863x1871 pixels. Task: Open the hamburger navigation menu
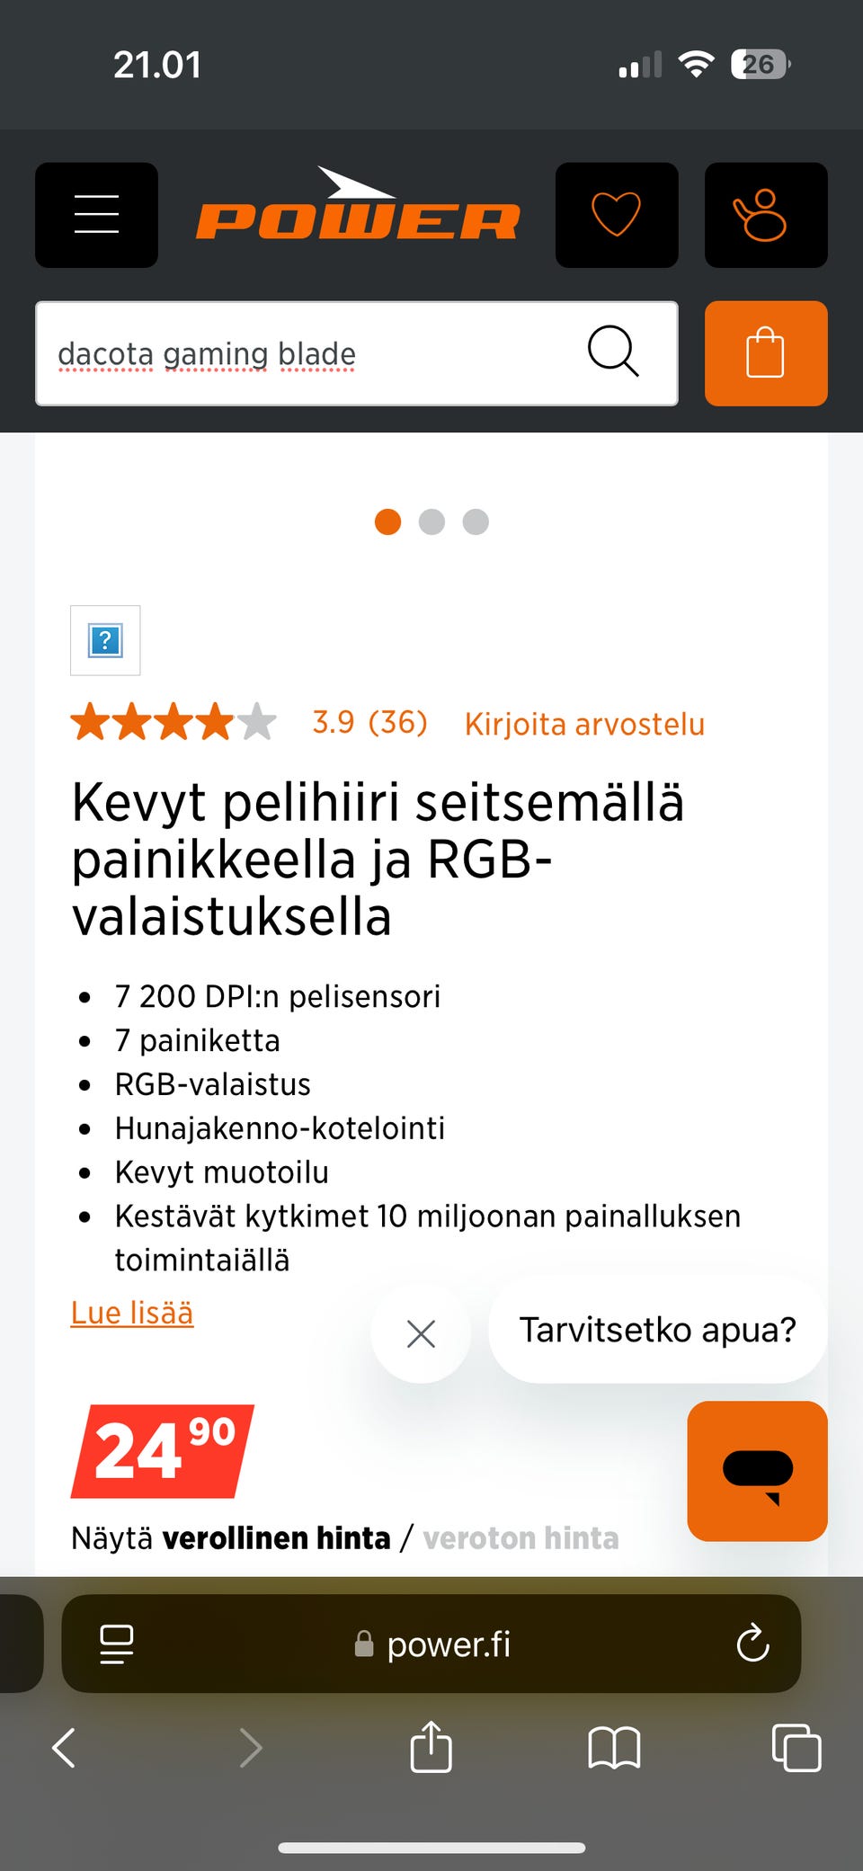click(96, 215)
